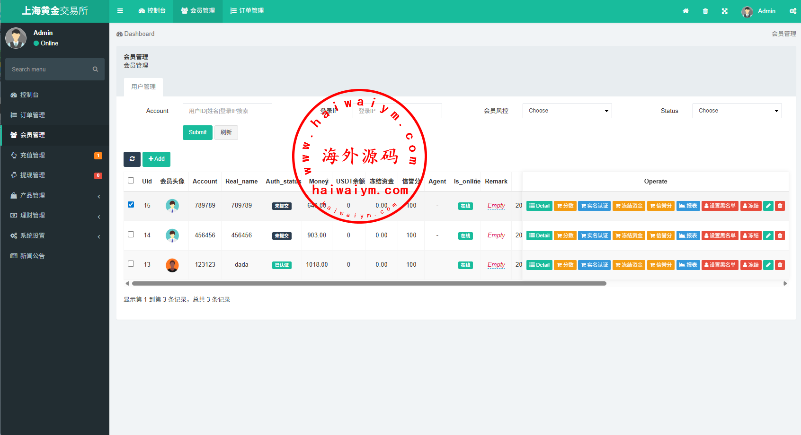Switch to the 控制台 top tab
Image resolution: width=801 pixels, height=435 pixels.
(152, 11)
